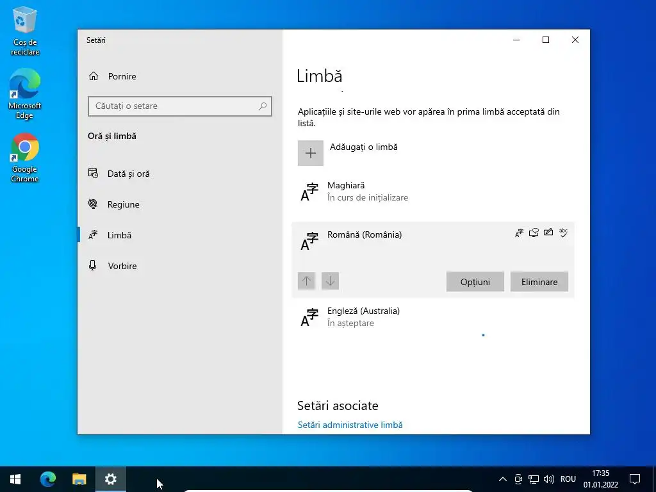The image size is (656, 492).
Task: Show hidden tray icons chevron
Action: [503, 479]
